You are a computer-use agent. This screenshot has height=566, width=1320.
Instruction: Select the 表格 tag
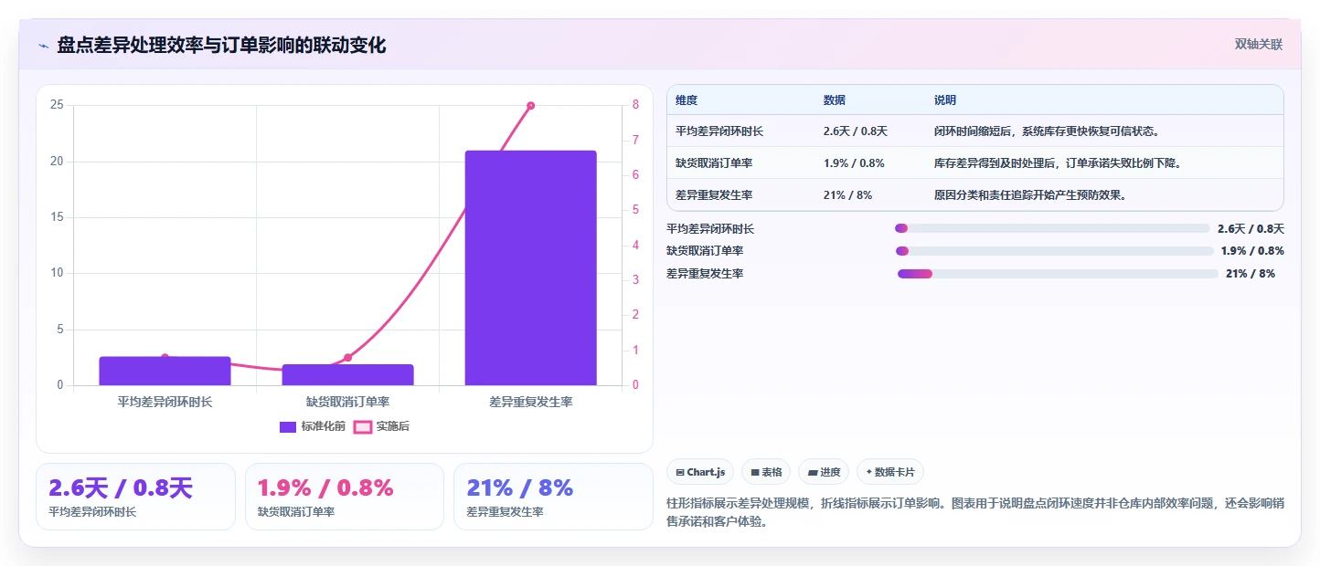pos(766,472)
